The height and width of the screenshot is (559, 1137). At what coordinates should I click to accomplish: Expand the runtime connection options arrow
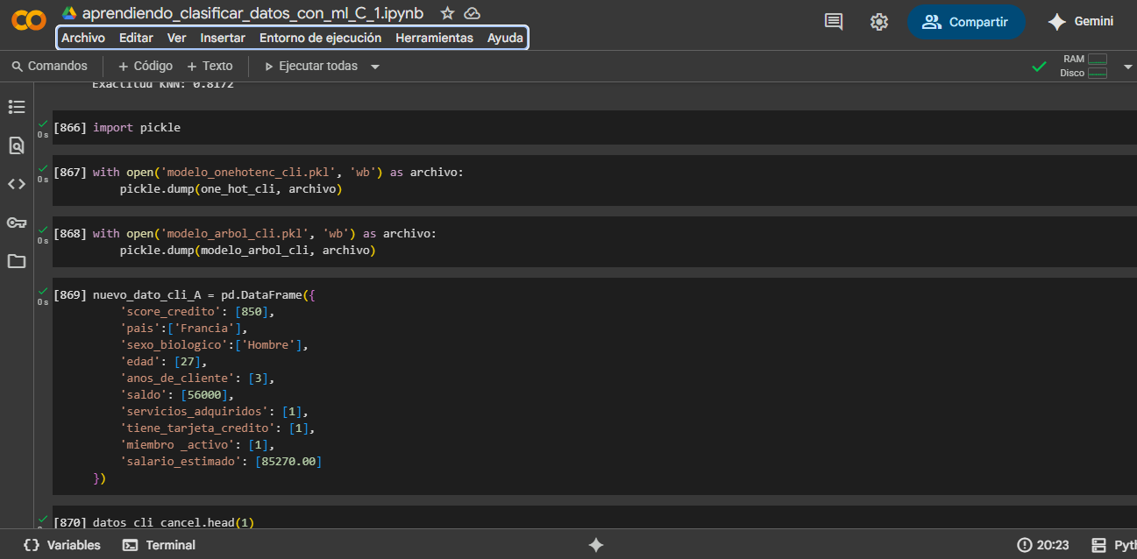pos(1127,67)
